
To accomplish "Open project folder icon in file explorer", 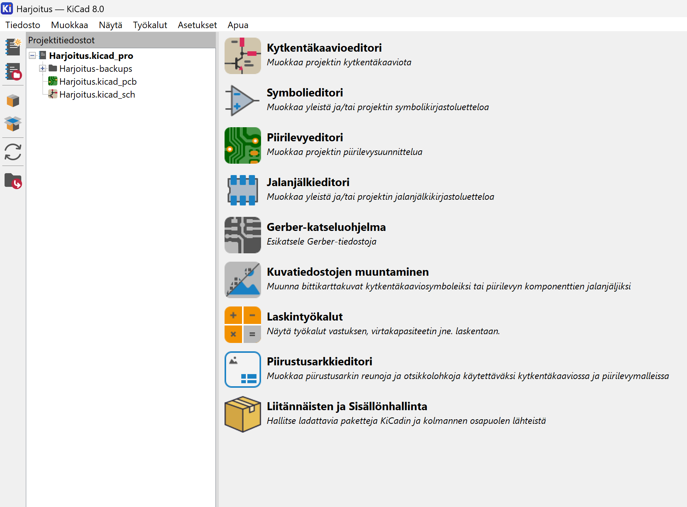I will pos(13,181).
